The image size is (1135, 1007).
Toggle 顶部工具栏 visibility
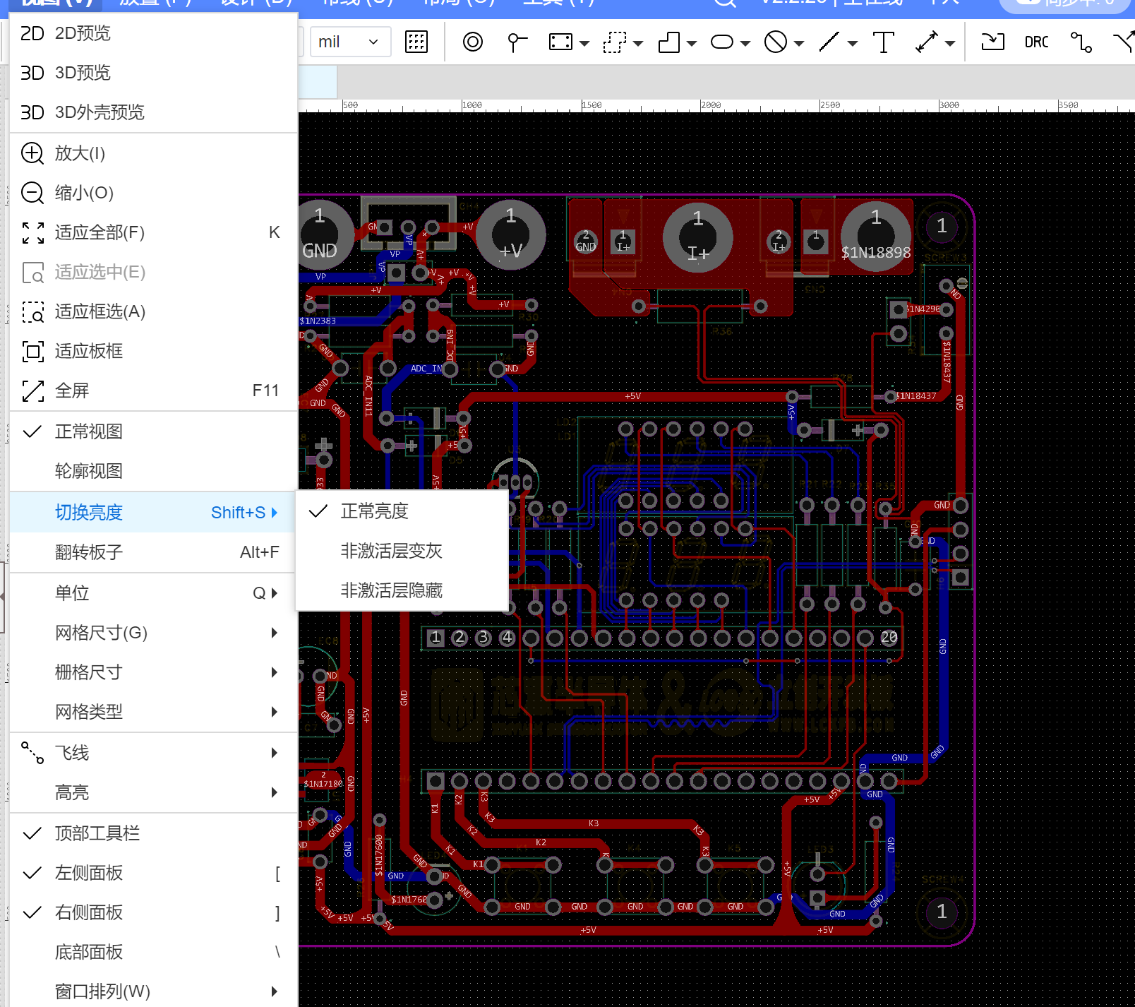(x=97, y=833)
